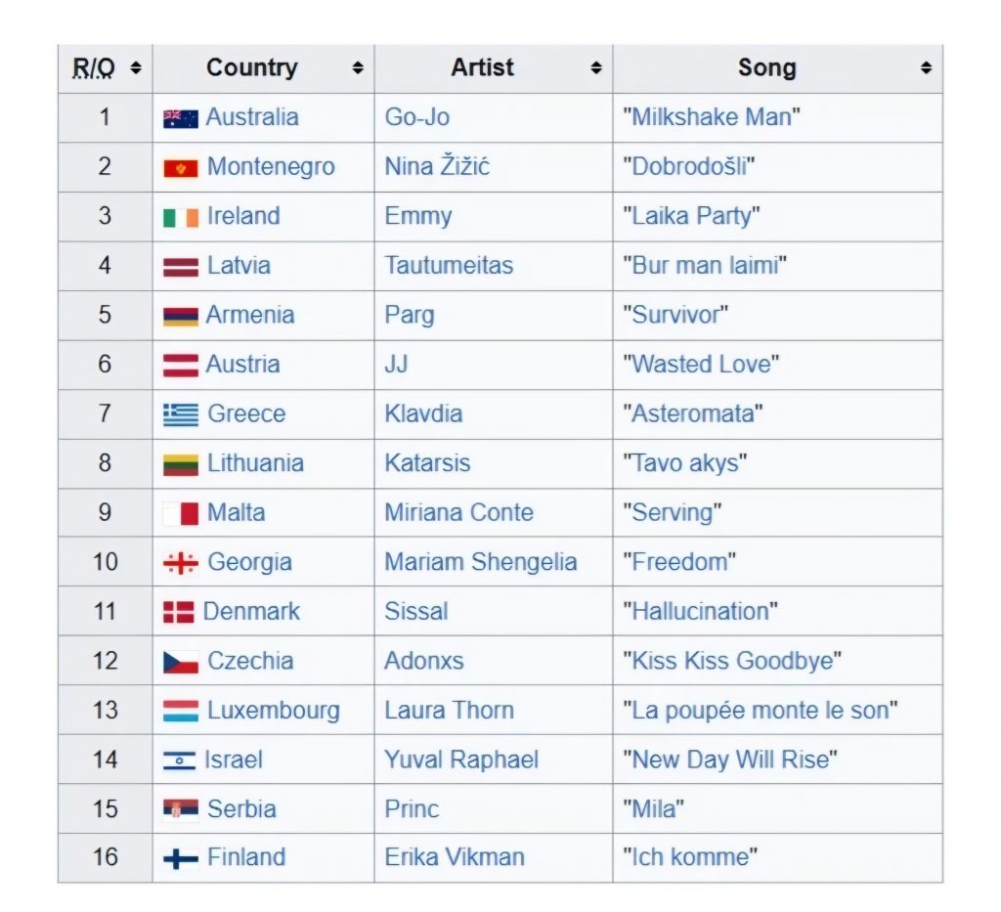Screen dimensions: 1001x912
Task: Click the Ireland tricolour flag icon
Action: [x=181, y=218]
